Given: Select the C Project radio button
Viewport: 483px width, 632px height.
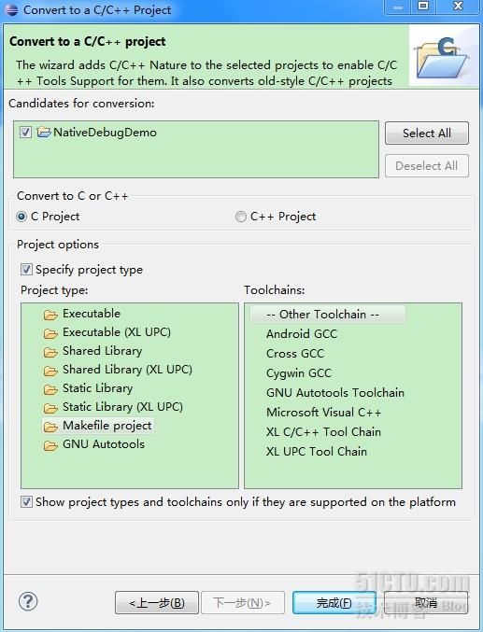Looking at the screenshot, I should [21, 217].
